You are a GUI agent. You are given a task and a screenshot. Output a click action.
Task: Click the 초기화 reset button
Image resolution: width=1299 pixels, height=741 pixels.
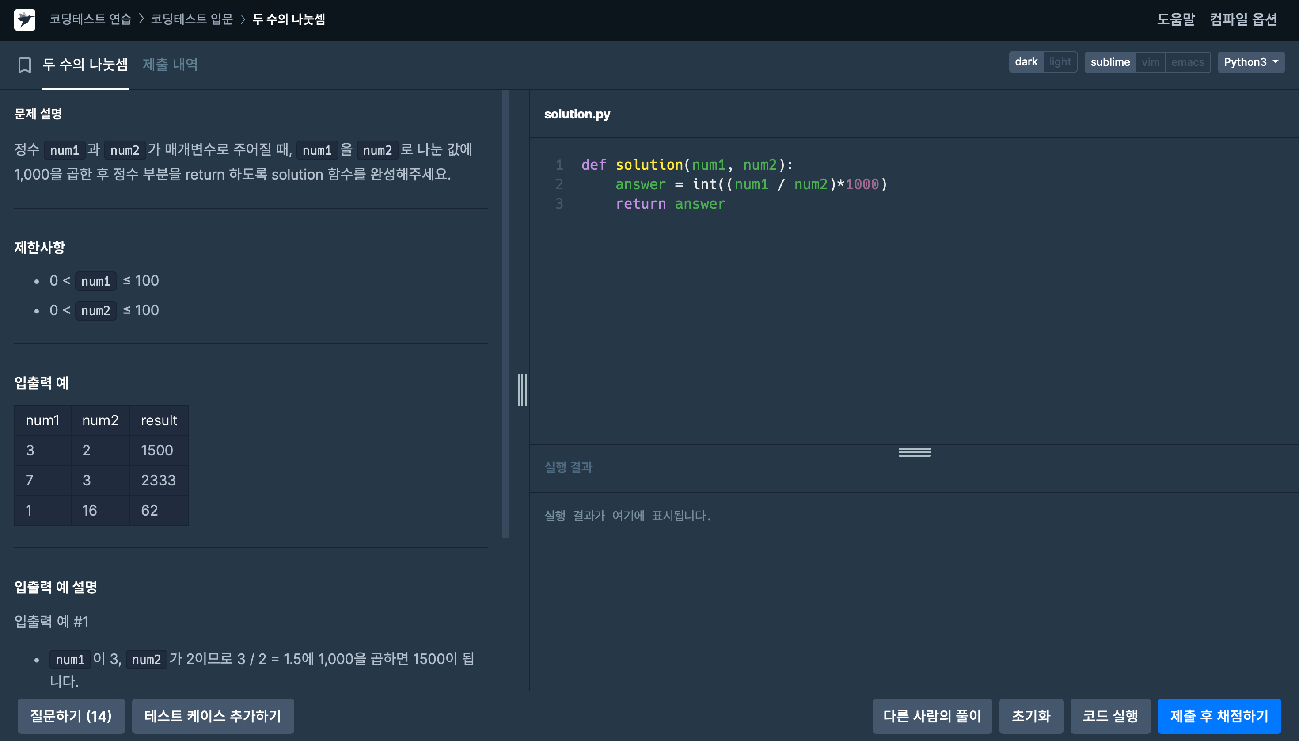click(x=1031, y=715)
